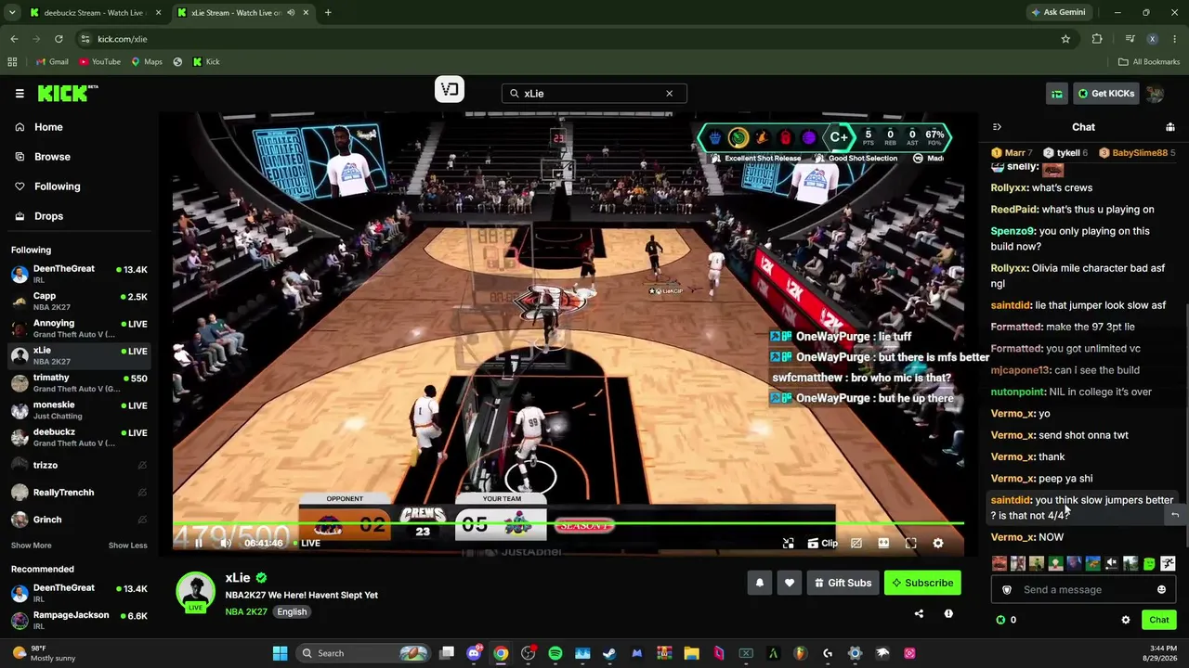Click the Get KICKs button
Viewport: 1189px width, 668px height.
(x=1106, y=93)
